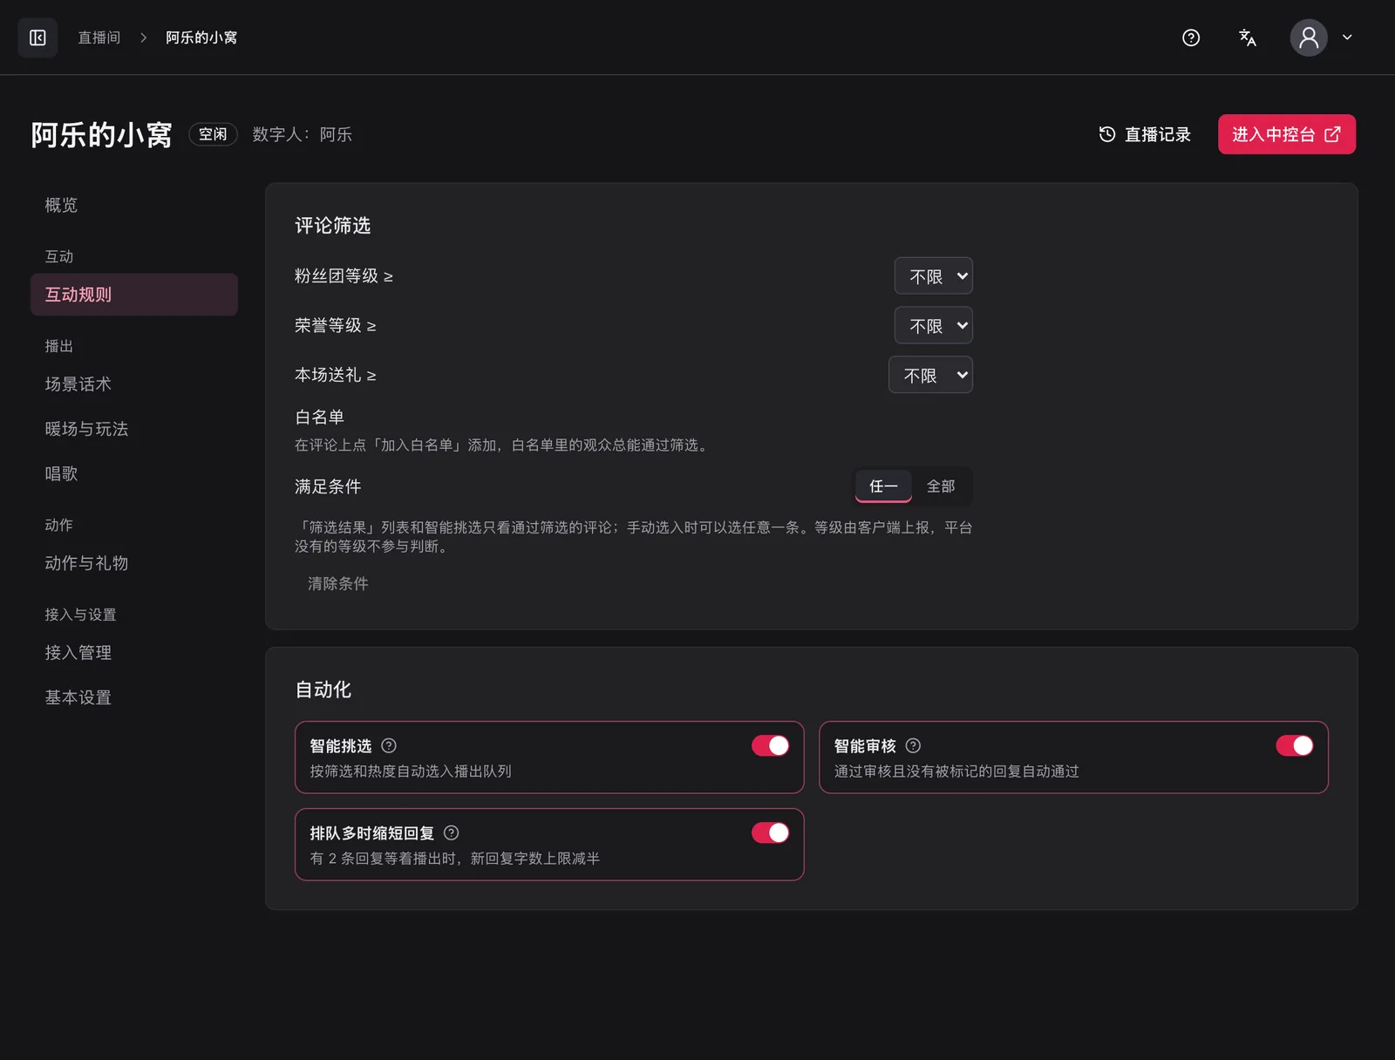Click the help icon next to 智能审核

(x=913, y=745)
